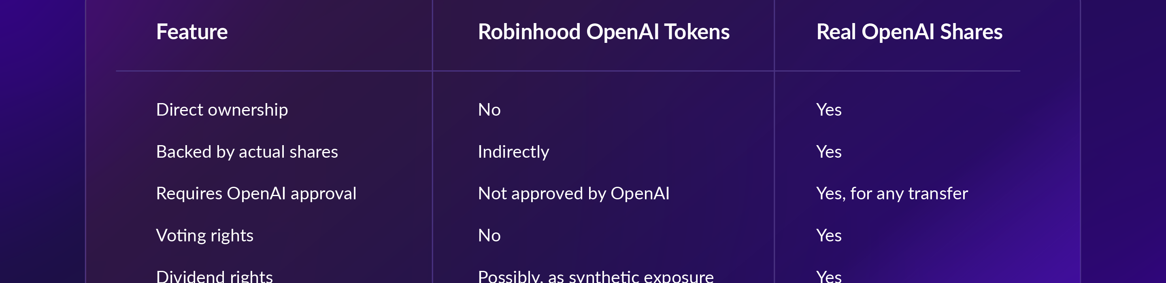
Task: Click "Yes" in the Voting rights row
Action: pos(828,236)
